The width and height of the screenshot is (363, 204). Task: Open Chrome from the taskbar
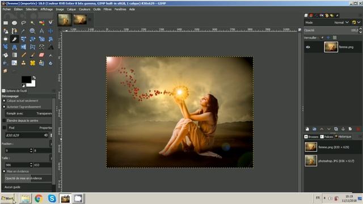(39, 198)
